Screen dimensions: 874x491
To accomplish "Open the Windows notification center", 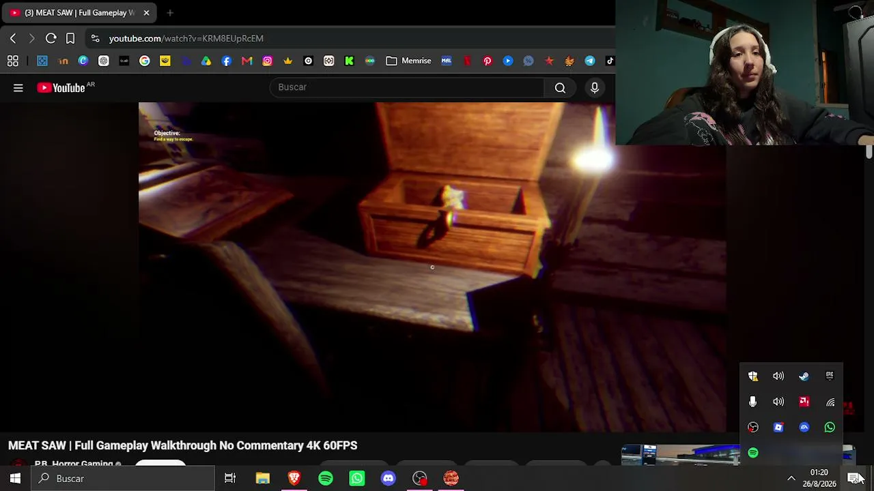I will pyautogui.click(x=855, y=478).
